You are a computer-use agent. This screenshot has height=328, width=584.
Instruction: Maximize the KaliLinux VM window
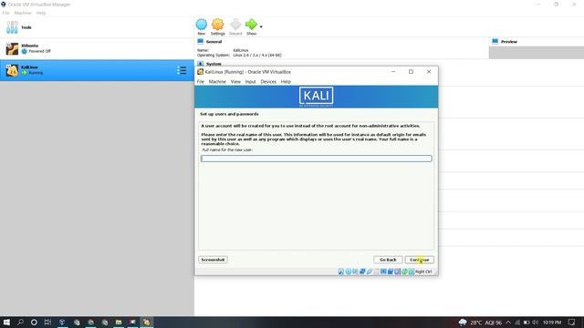coord(411,71)
